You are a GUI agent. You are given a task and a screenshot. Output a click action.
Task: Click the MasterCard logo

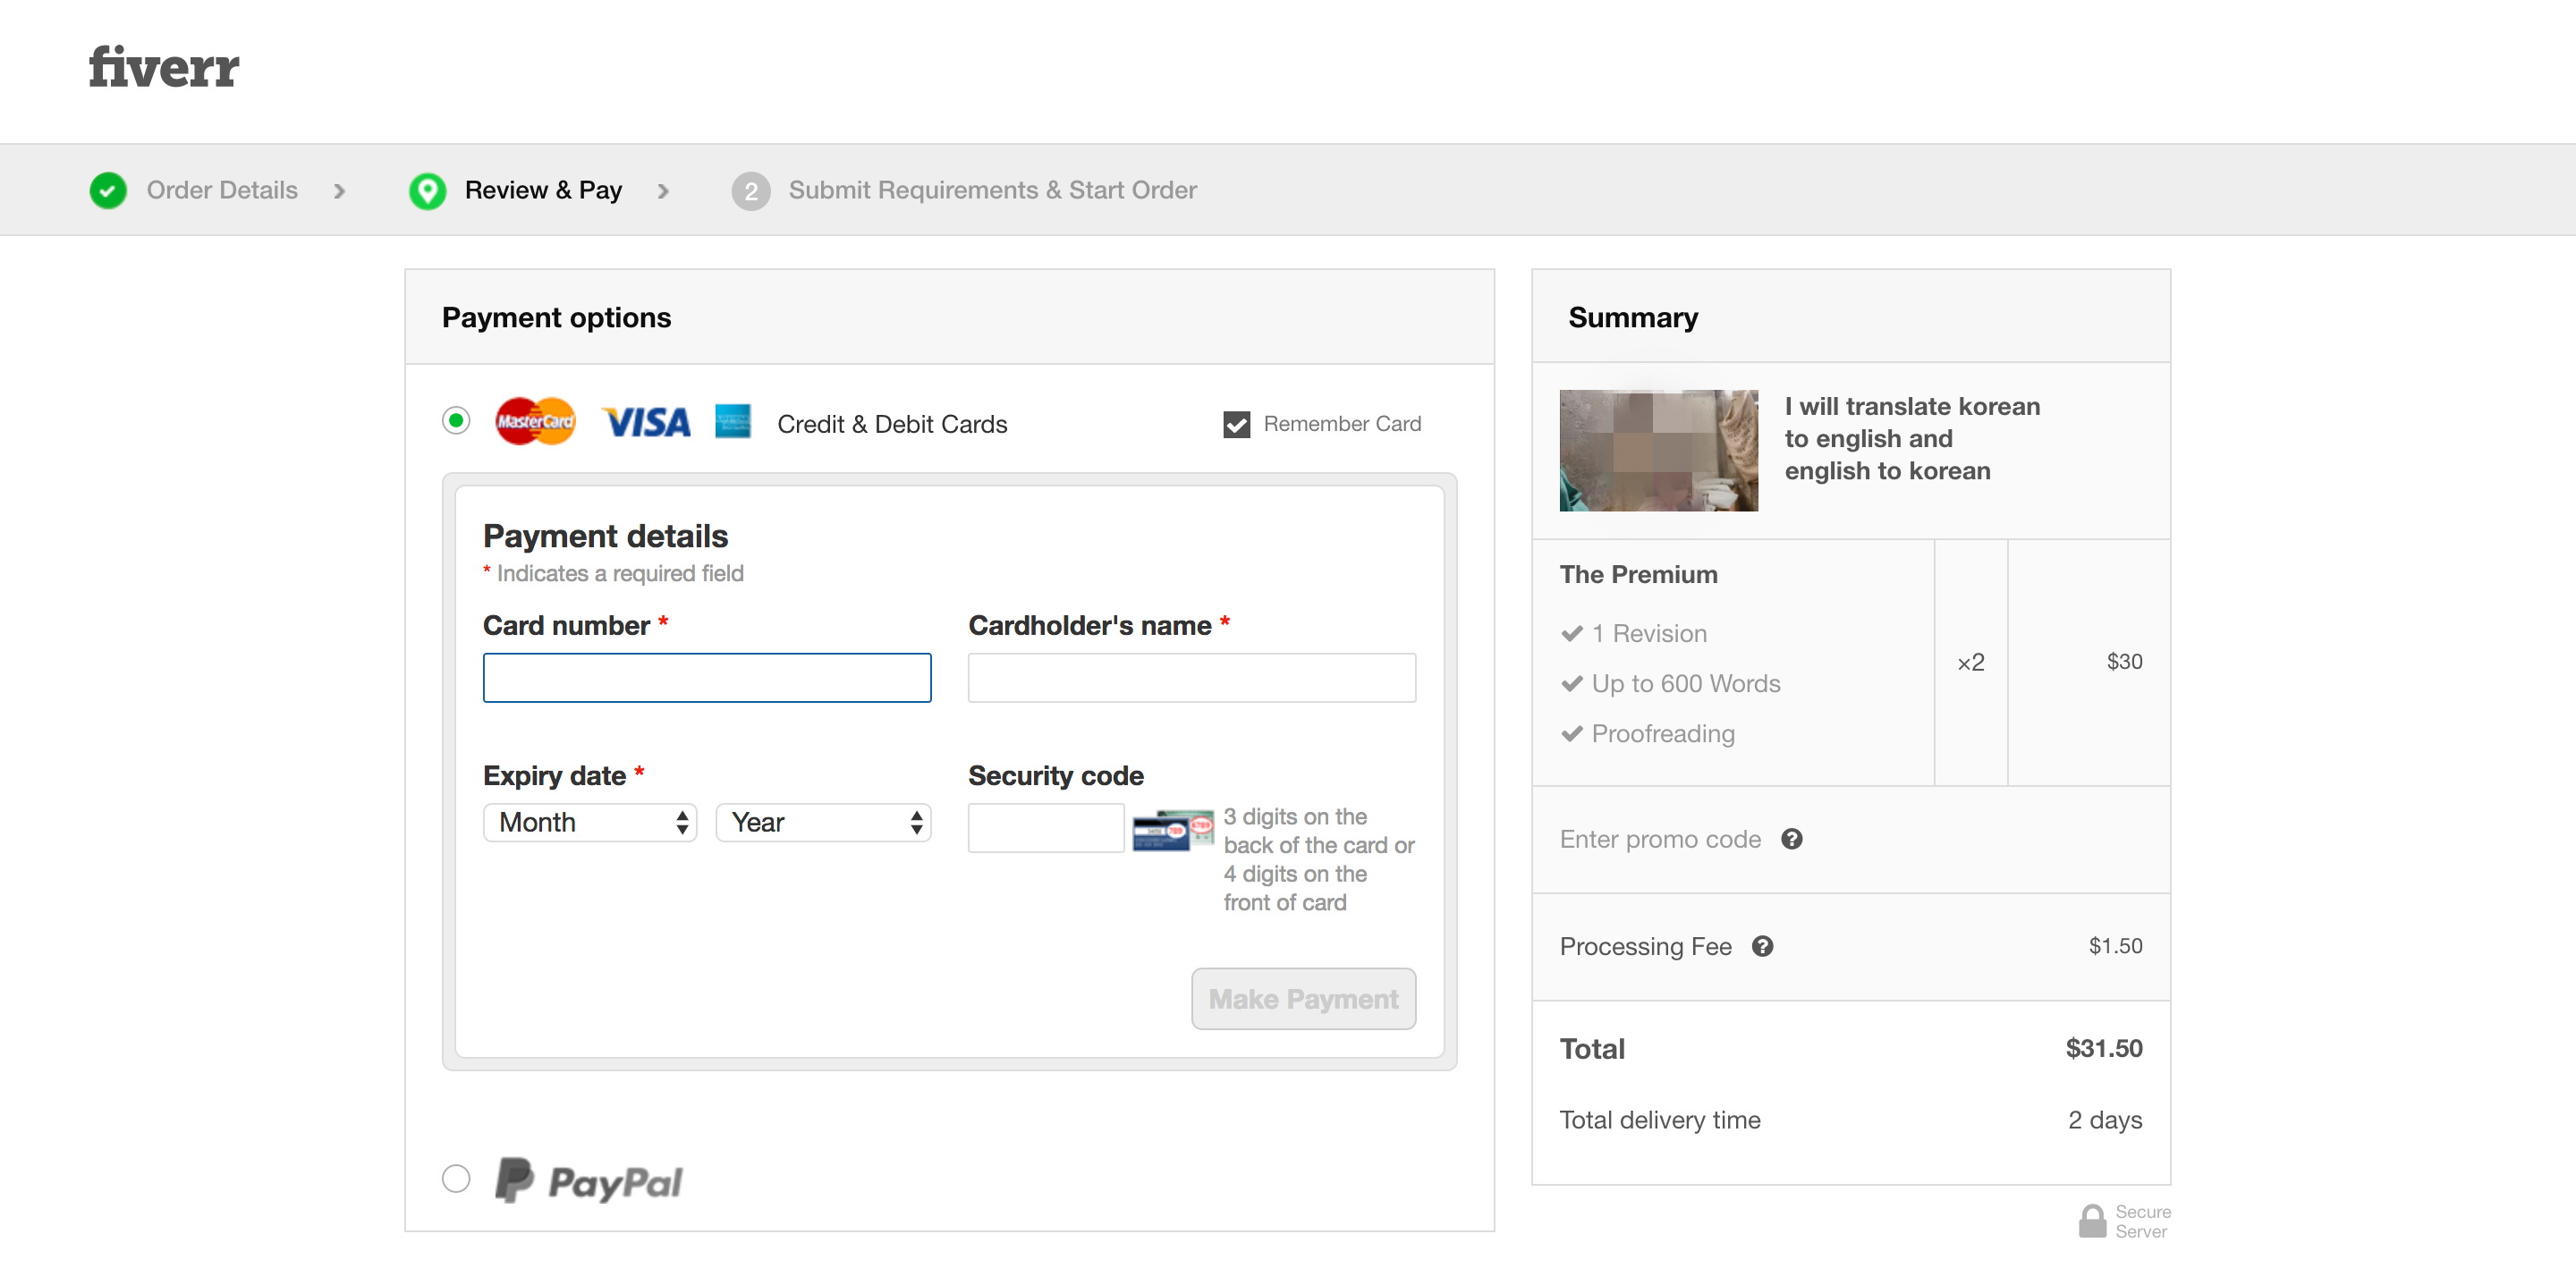pyautogui.click(x=536, y=422)
